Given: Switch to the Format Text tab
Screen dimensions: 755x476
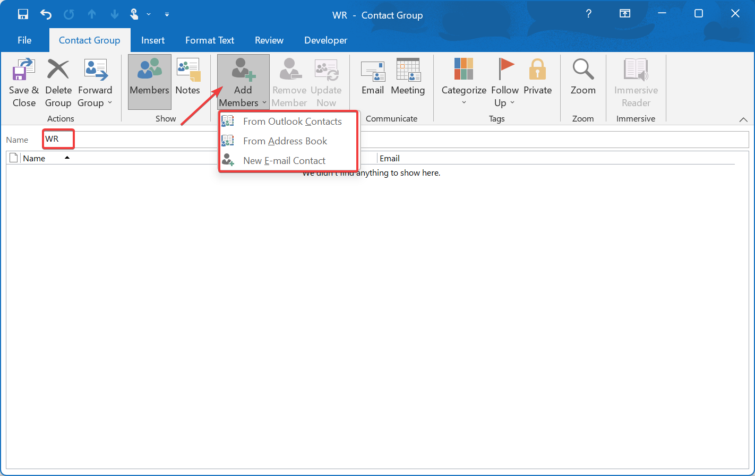Looking at the screenshot, I should point(209,40).
